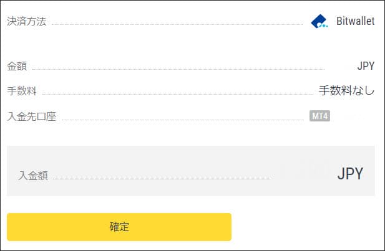
Task: Click the dotted line after 金額
Action: pos(178,70)
